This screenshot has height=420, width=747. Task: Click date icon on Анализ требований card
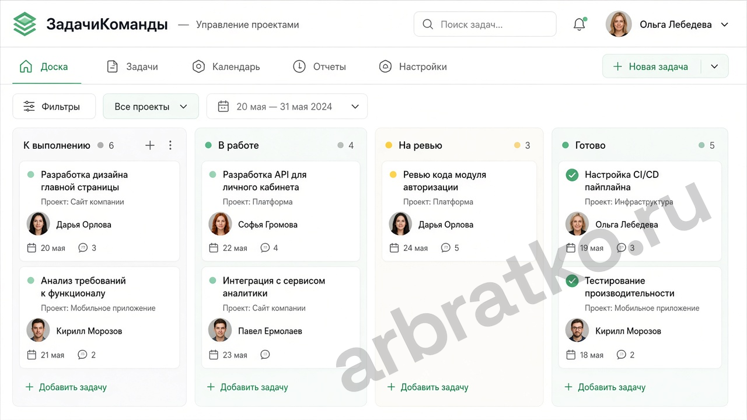[32, 354]
